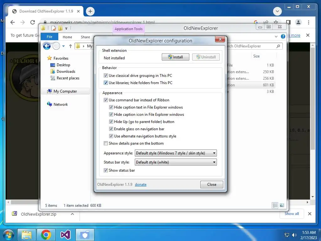Click Show all downloads
This screenshot has width=321, height=241.
tap(292, 214)
